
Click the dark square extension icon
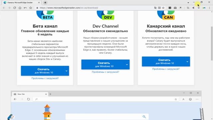pyautogui.click(x=170, y=8)
